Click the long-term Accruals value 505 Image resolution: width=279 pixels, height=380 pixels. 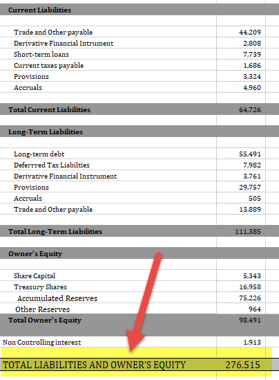[241, 198]
